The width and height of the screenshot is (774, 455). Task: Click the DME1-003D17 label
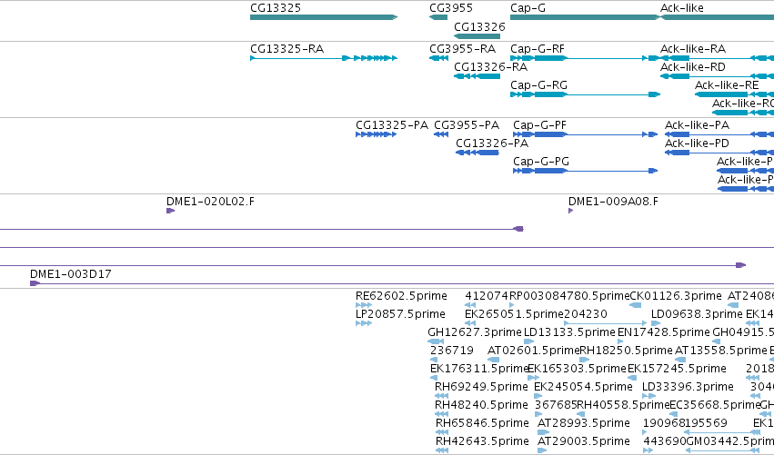pyautogui.click(x=71, y=274)
